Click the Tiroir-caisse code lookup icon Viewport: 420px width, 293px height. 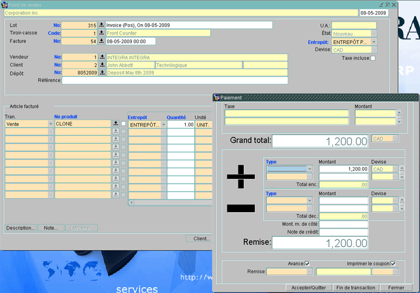[x=102, y=33]
